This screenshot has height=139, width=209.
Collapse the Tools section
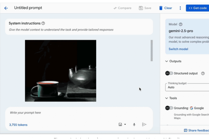point(167,98)
